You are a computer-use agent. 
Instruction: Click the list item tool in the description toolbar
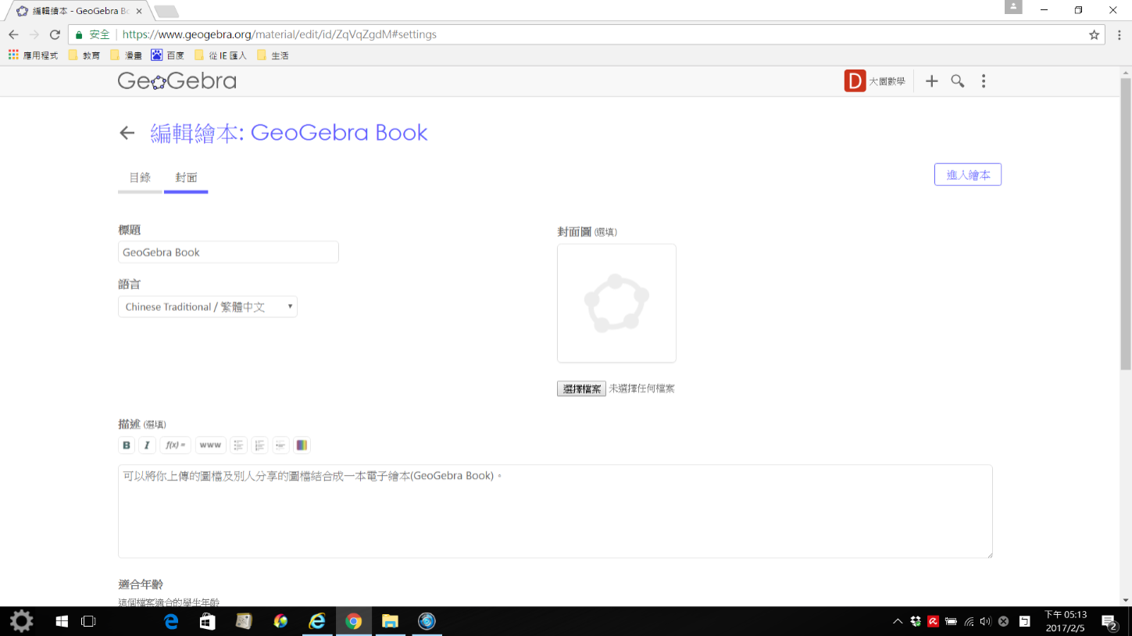click(x=280, y=445)
